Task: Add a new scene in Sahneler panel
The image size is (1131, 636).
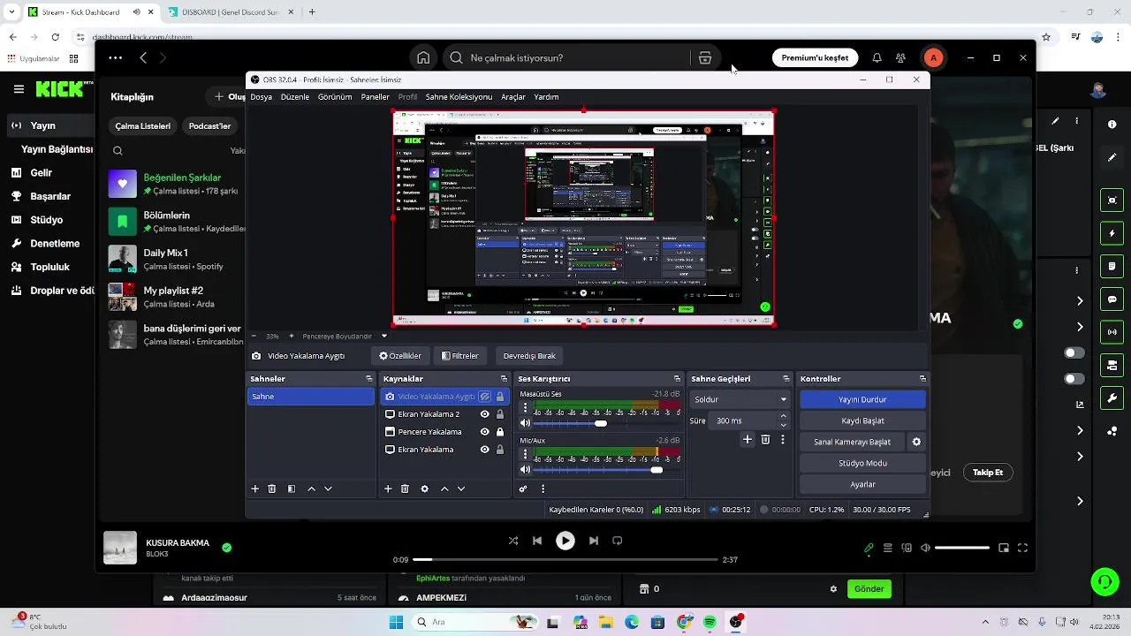Action: tap(255, 488)
